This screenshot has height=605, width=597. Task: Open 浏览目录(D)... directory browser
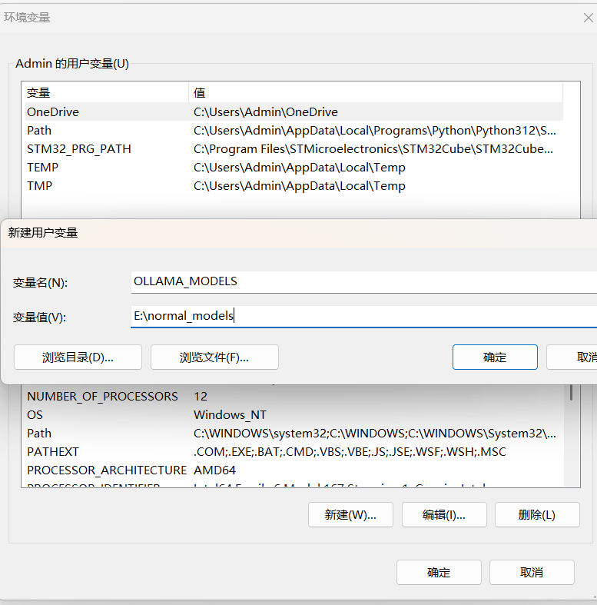tap(78, 357)
